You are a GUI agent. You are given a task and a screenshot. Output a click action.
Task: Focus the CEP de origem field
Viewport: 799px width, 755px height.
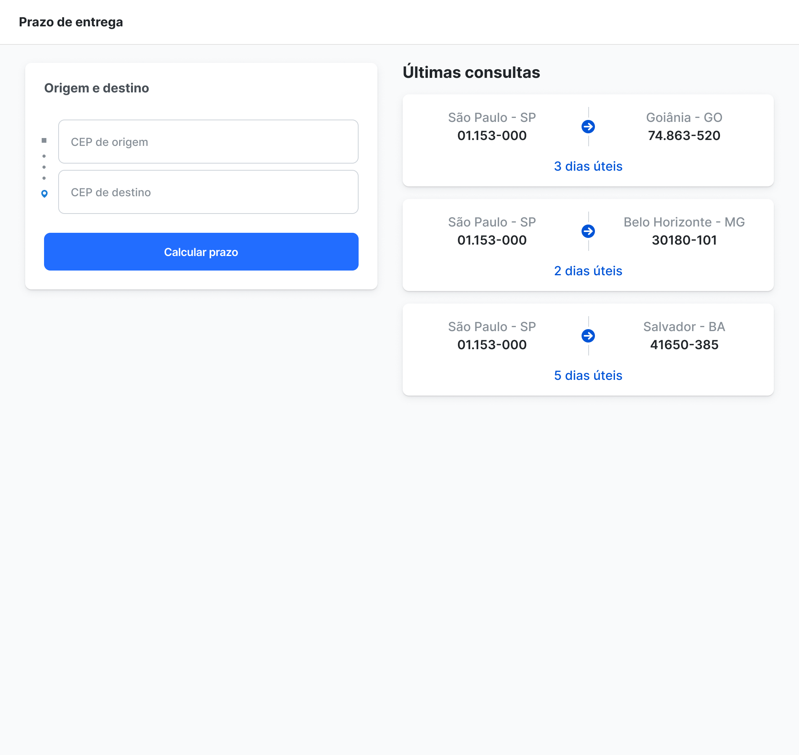[208, 142]
